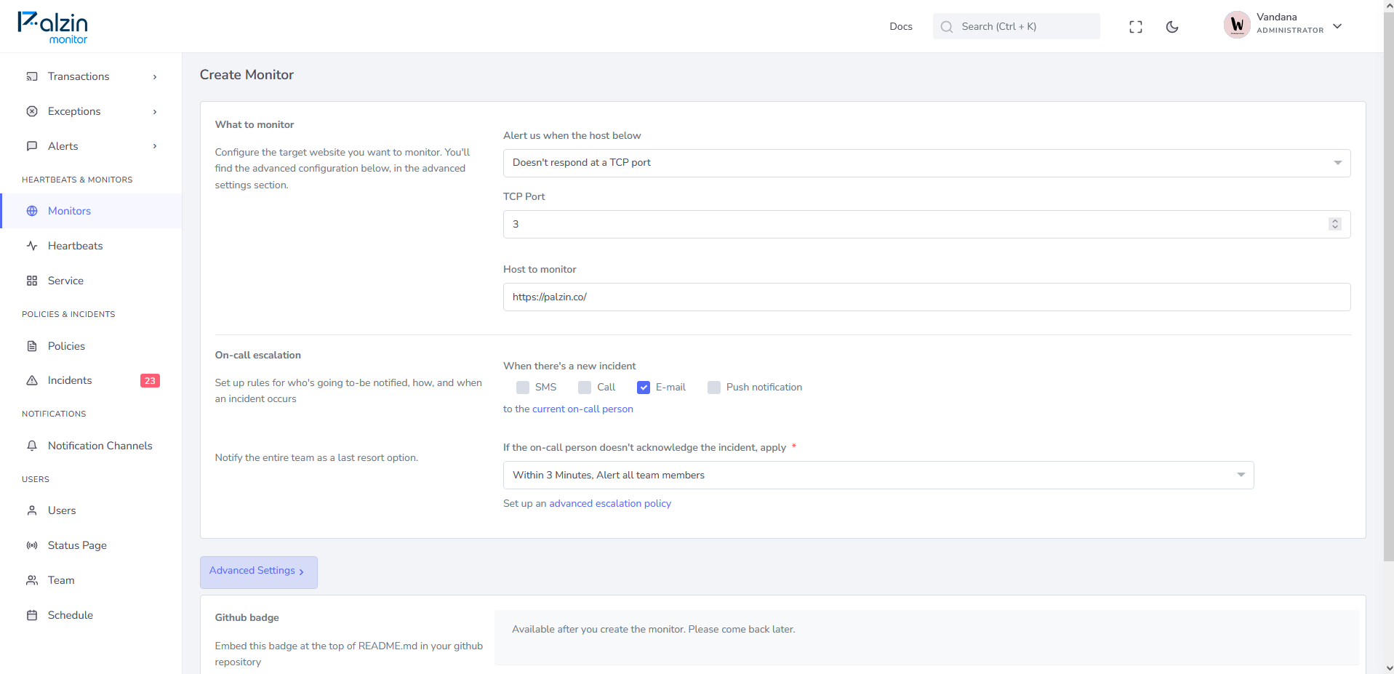Image resolution: width=1394 pixels, height=674 pixels.
Task: Enable the Call checkbox
Action: (x=585, y=388)
